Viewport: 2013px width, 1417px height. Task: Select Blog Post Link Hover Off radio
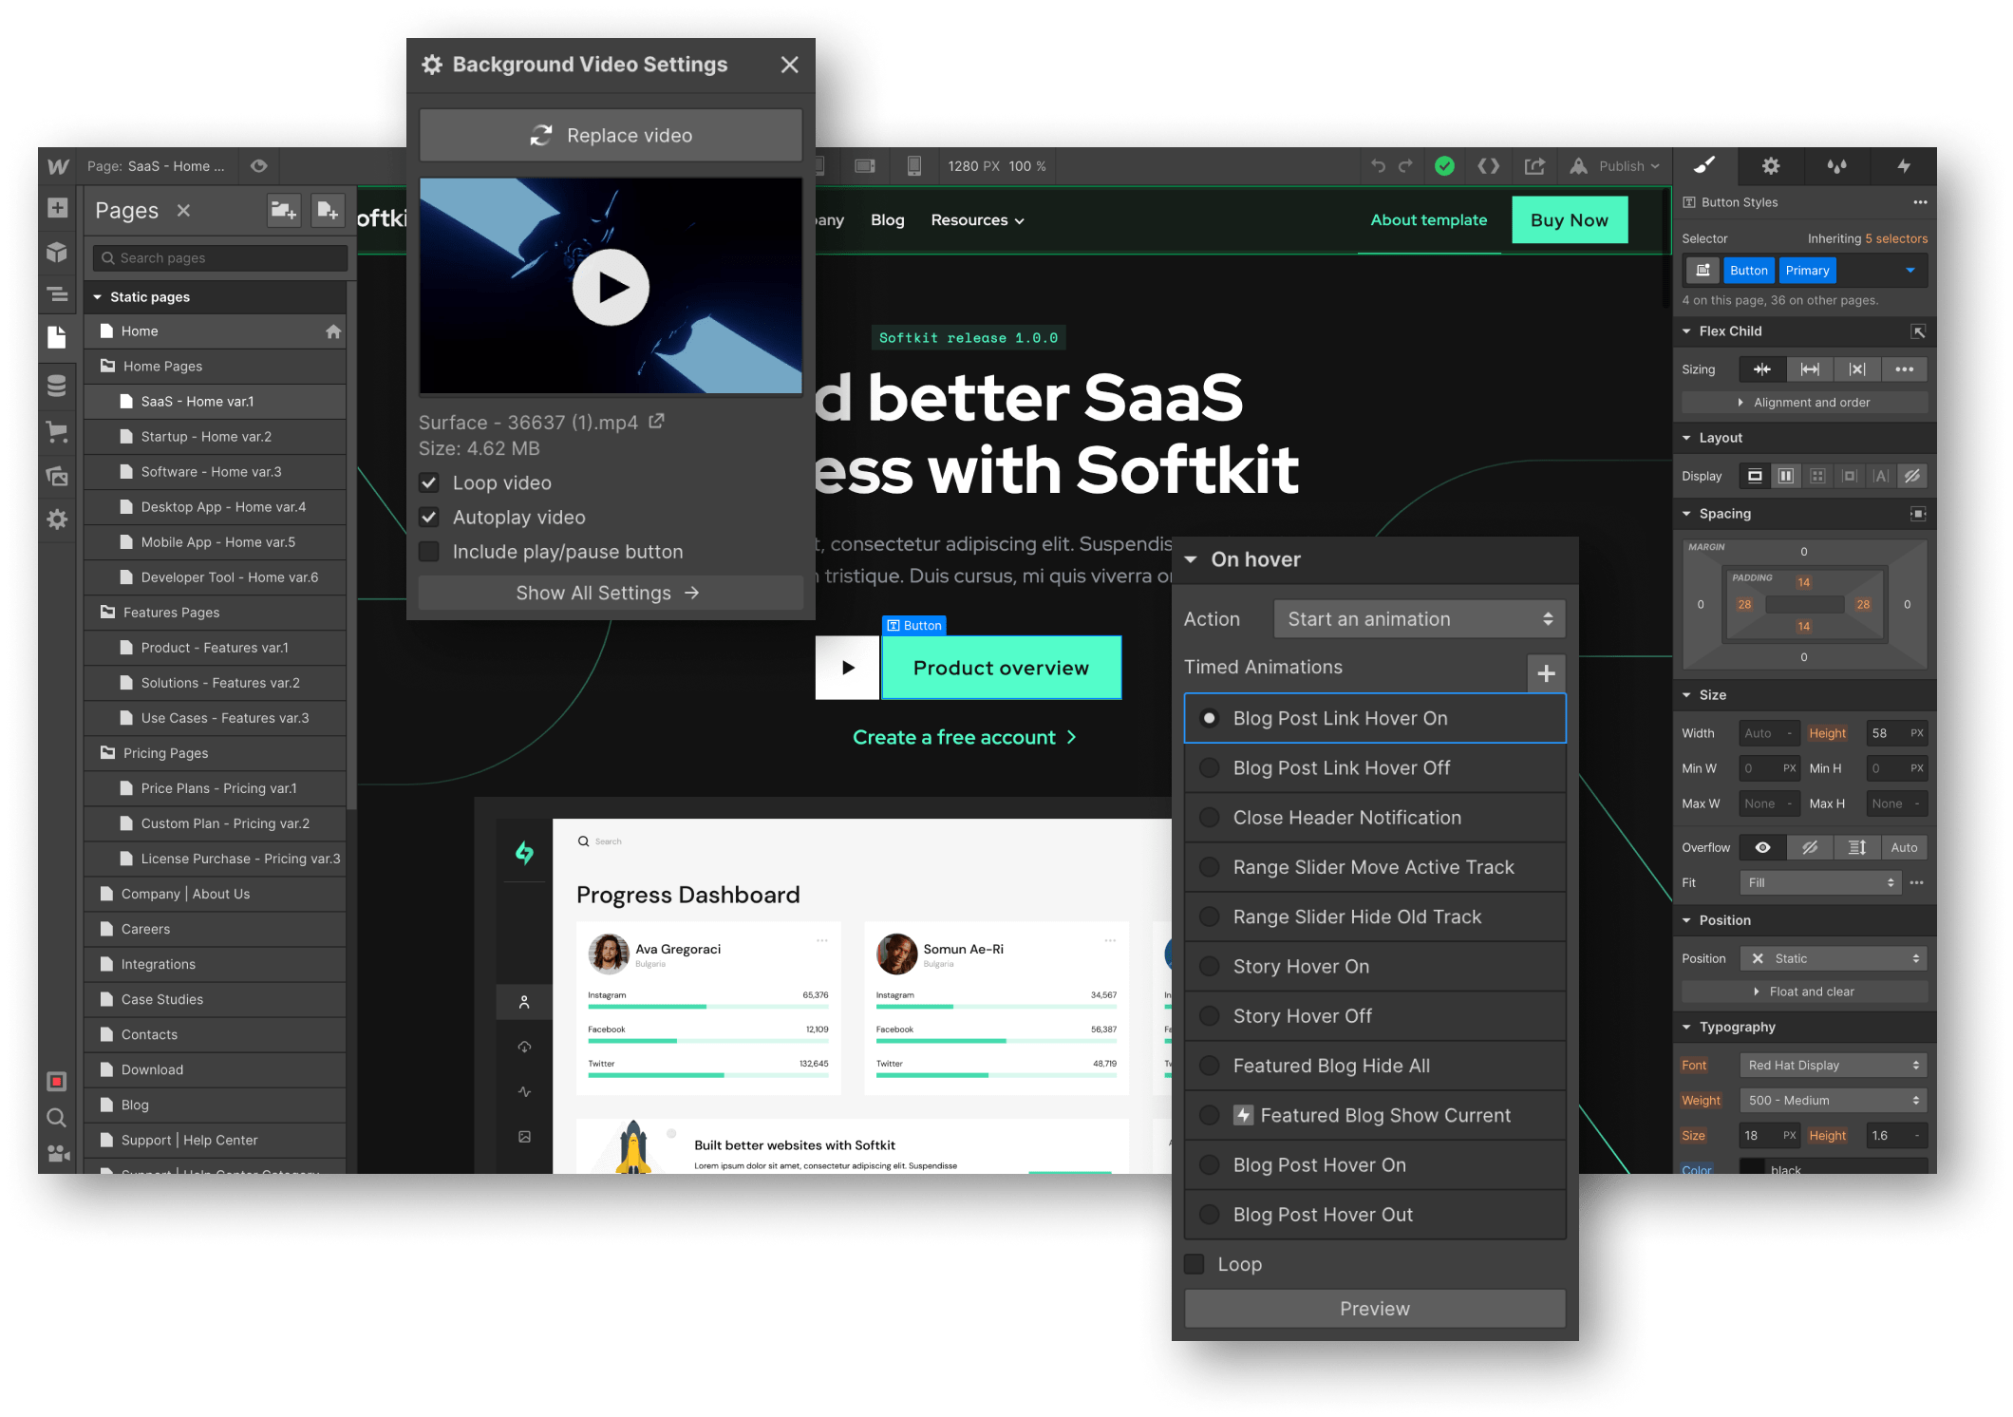(x=1209, y=767)
